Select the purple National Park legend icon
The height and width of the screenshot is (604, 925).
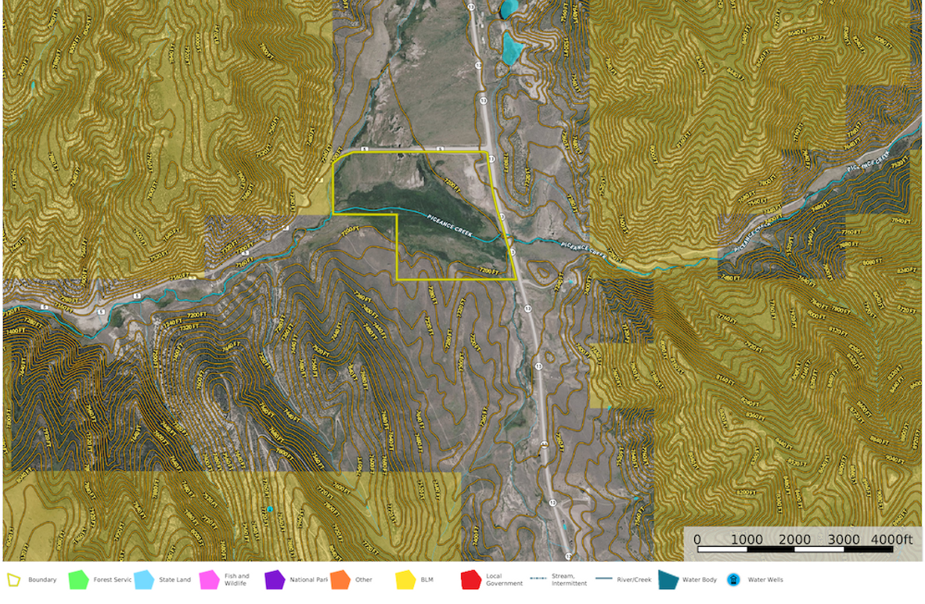[x=275, y=580]
